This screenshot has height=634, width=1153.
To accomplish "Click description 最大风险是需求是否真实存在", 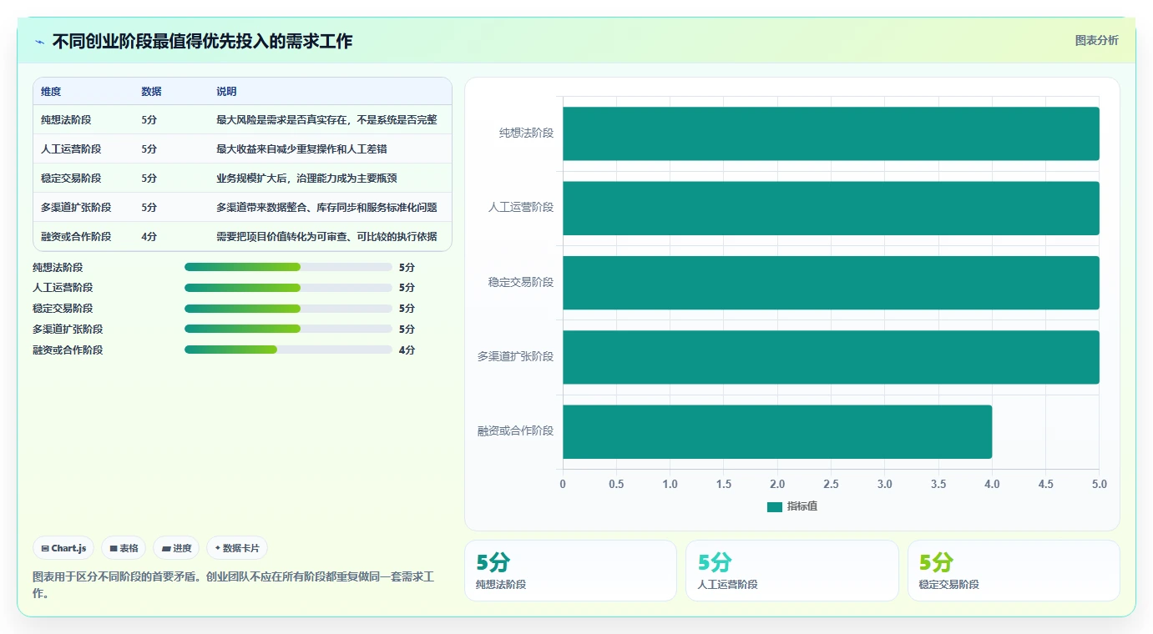I will [326, 120].
